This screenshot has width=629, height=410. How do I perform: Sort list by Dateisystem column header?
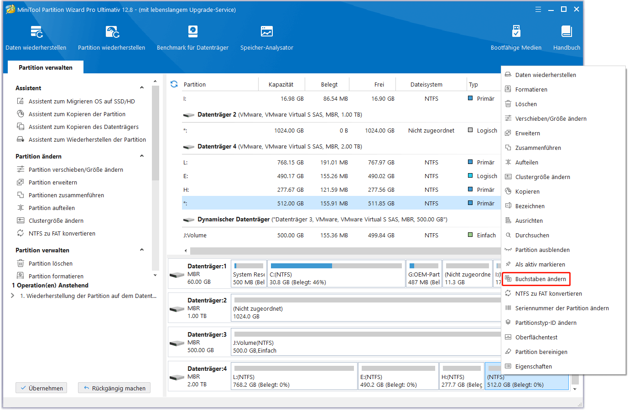(x=426, y=84)
